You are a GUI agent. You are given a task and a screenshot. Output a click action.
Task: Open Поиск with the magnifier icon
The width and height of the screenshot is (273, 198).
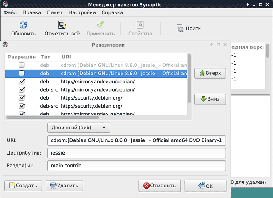pos(180,28)
